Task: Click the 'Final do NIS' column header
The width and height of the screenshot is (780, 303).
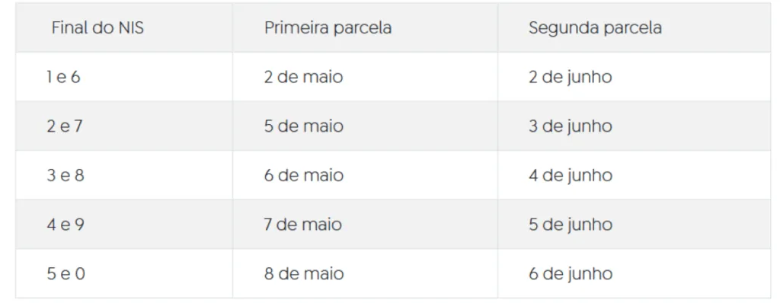Action: [124, 27]
